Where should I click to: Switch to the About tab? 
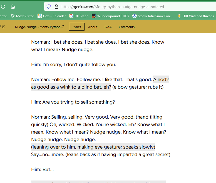click(93, 27)
